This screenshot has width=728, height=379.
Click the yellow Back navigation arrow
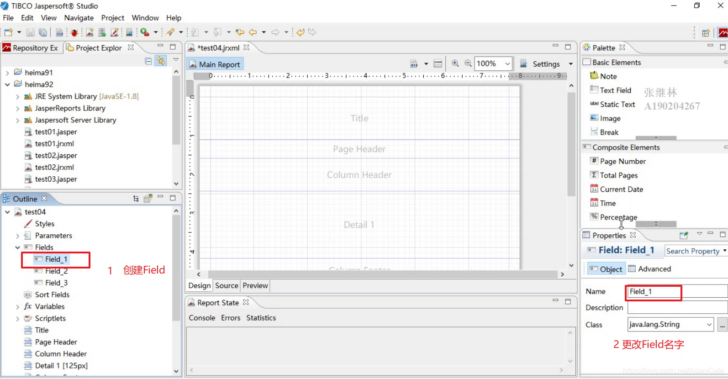click(253, 32)
